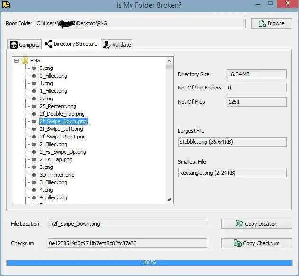Select the PNG root tree node
Viewport: 299px width, 276px height.
point(35,60)
